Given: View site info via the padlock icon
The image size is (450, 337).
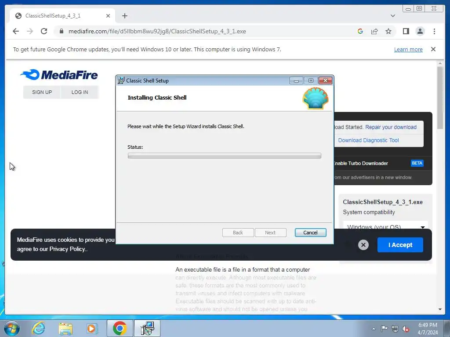Looking at the screenshot, I should (62, 31).
